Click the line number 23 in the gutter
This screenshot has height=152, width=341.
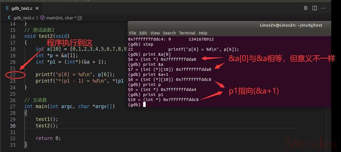(13, 81)
